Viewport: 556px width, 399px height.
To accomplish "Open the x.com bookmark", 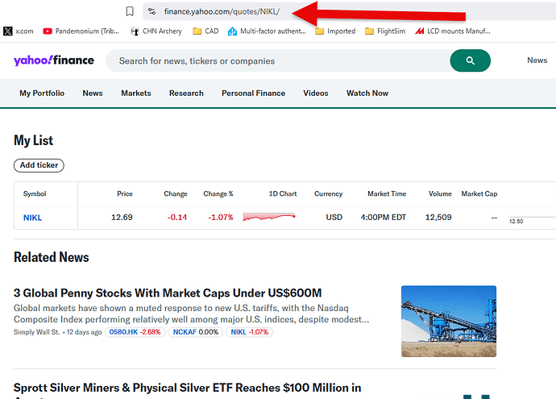I will (19, 31).
